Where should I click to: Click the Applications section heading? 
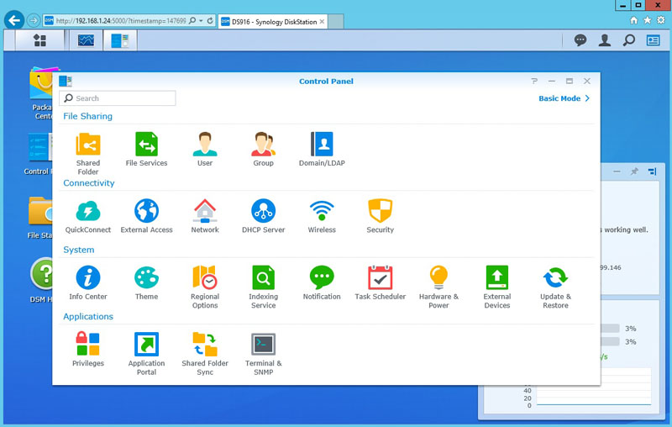88,316
